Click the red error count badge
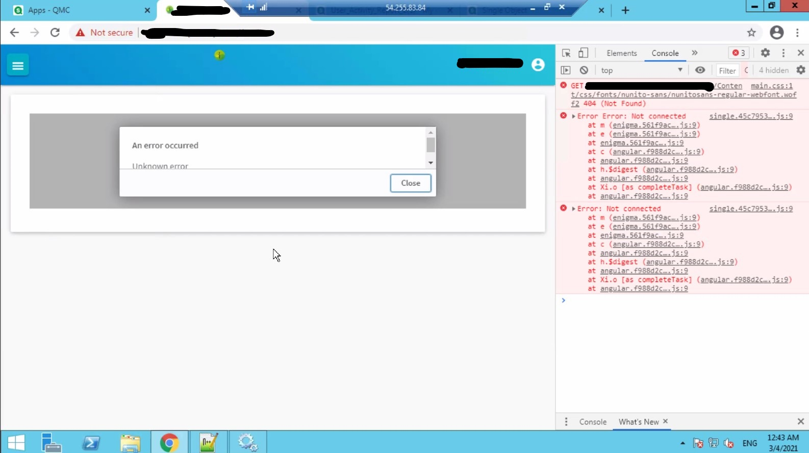 pos(739,53)
